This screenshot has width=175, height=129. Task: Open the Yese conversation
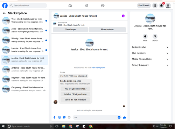click(x=24, y=21)
